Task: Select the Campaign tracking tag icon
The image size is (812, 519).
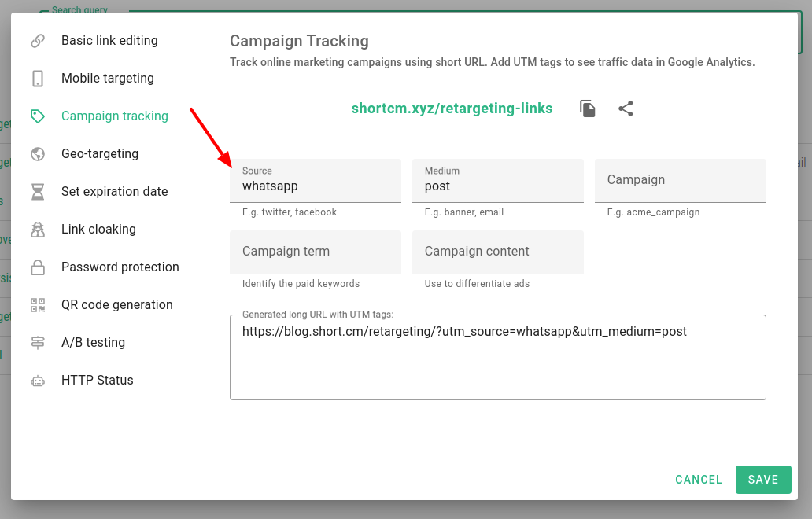Action: click(38, 116)
